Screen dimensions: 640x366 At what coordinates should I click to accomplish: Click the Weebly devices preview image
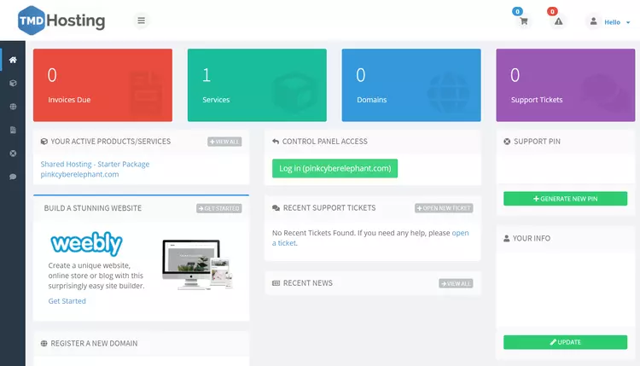point(197,264)
